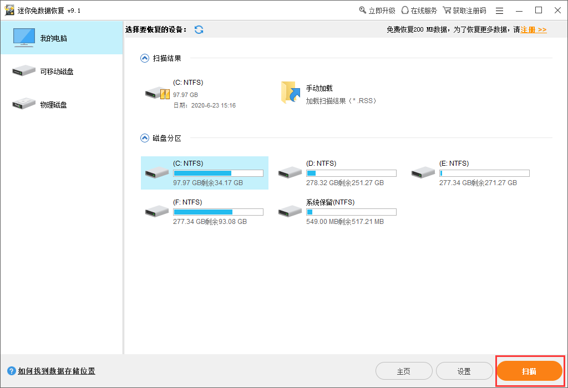
Task: Click text 278.32 GB剩余251.27 GB
Action: 345,183
